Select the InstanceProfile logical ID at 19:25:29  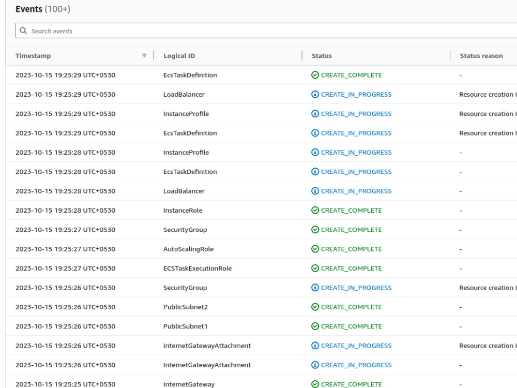pos(186,114)
